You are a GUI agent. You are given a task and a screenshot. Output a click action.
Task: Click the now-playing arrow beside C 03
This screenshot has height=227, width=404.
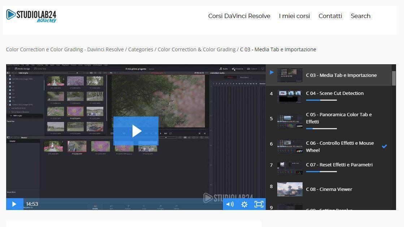tap(271, 73)
